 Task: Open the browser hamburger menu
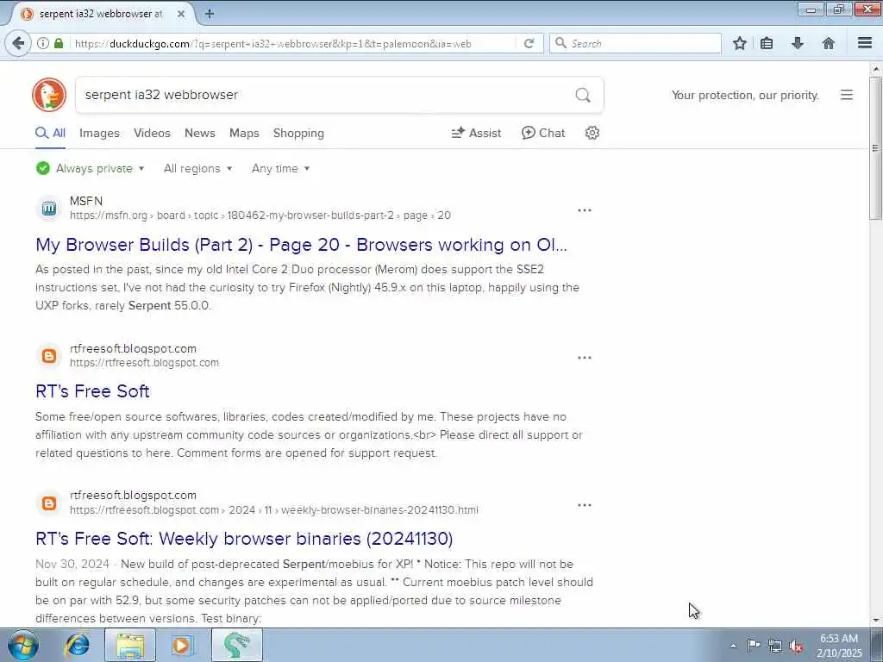(x=865, y=43)
